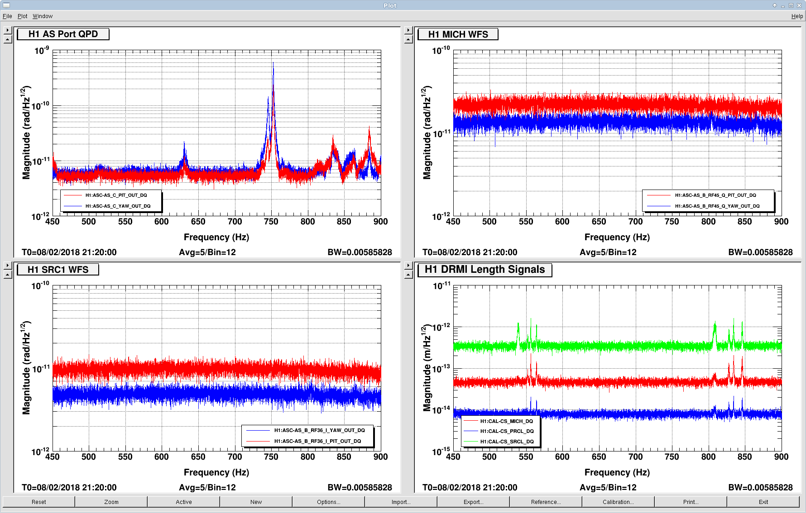Open the Help menu
Screen dimensions: 806x513
797,16
